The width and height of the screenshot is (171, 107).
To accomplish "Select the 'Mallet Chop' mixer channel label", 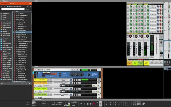I will tap(135, 63).
